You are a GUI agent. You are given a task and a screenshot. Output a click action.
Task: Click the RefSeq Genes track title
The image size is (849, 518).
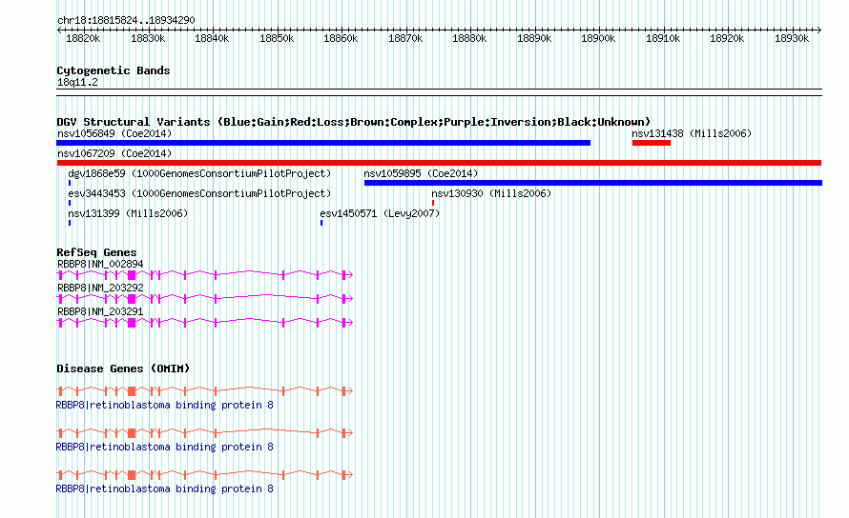point(96,252)
